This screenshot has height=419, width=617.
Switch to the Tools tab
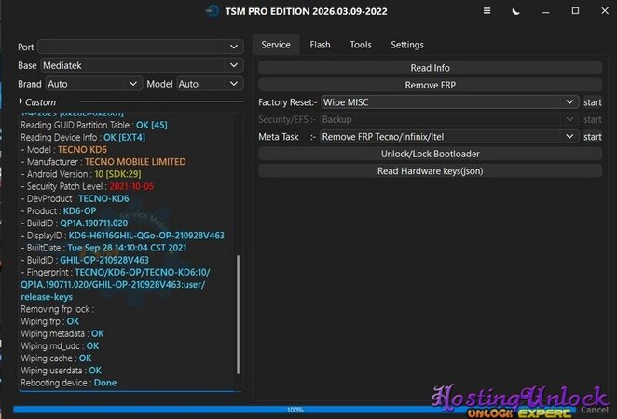[x=360, y=45]
